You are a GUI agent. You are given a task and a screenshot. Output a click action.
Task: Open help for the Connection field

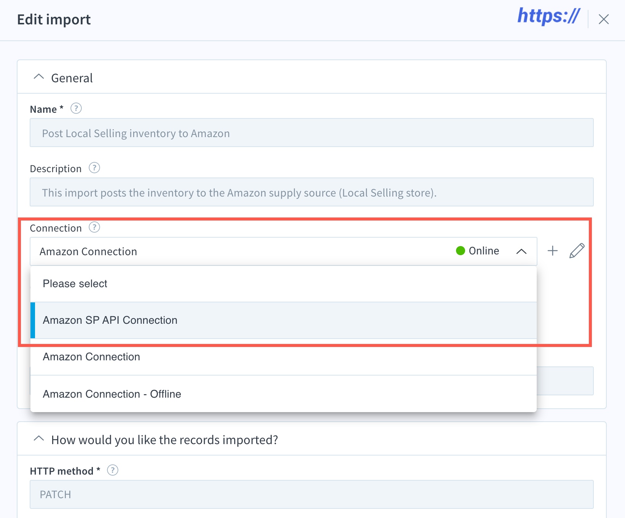(x=94, y=227)
